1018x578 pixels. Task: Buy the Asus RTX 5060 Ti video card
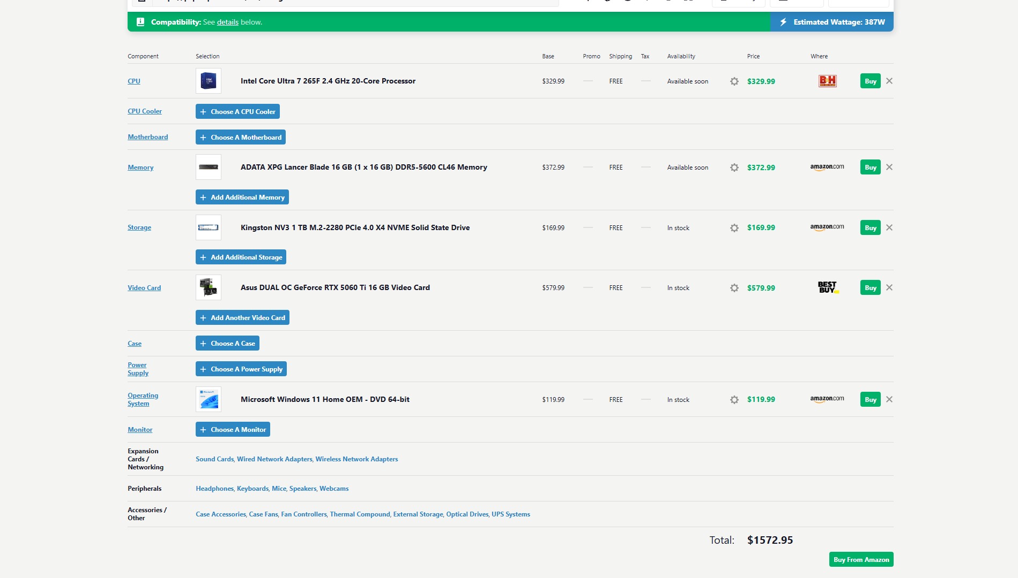coord(871,287)
